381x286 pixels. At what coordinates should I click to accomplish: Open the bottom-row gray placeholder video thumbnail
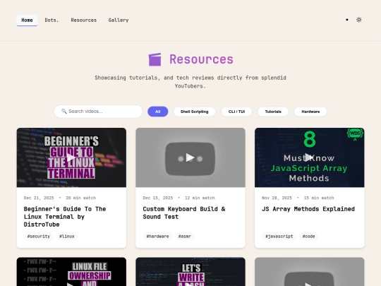coord(309,272)
